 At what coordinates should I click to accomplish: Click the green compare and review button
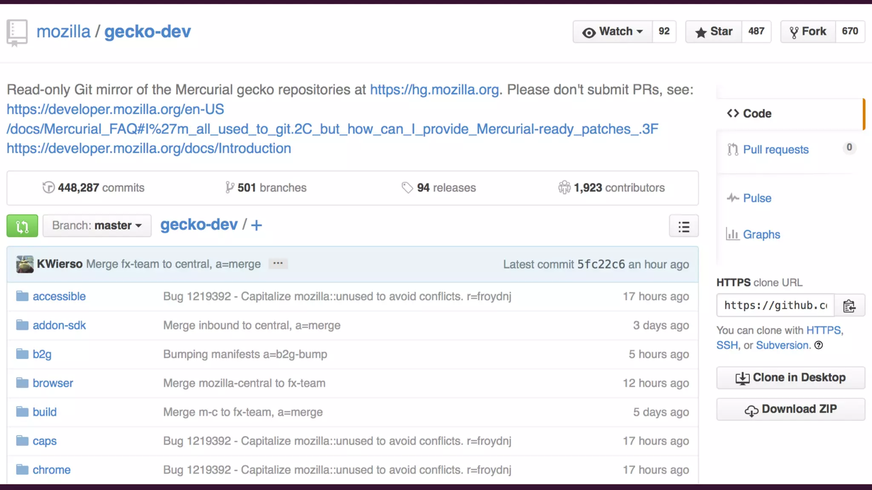point(22,226)
